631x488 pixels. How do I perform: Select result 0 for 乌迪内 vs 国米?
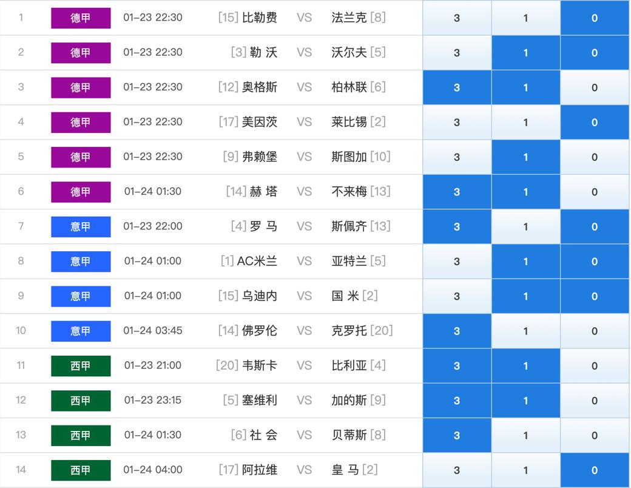[595, 296]
